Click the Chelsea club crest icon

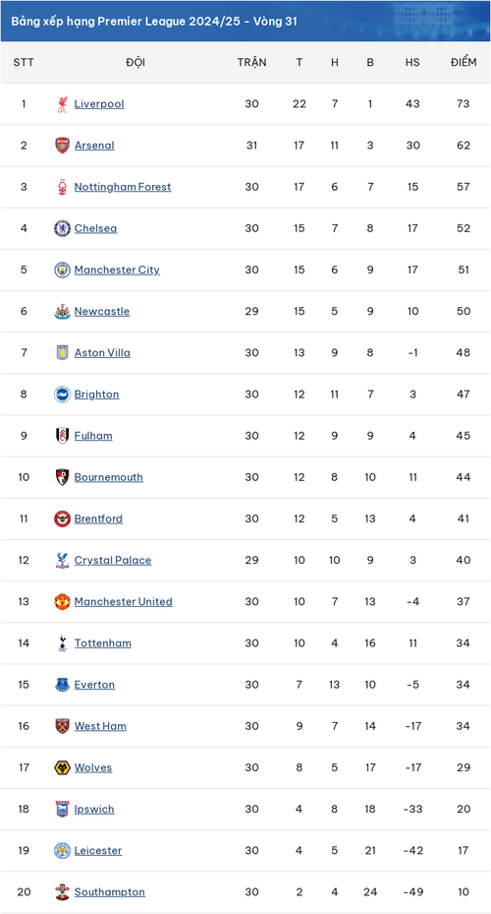tap(62, 228)
